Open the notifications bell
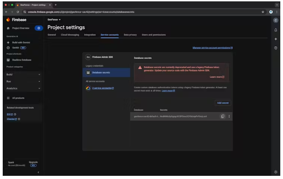Viewport: 283px width, 179px height. [x=276, y=30]
